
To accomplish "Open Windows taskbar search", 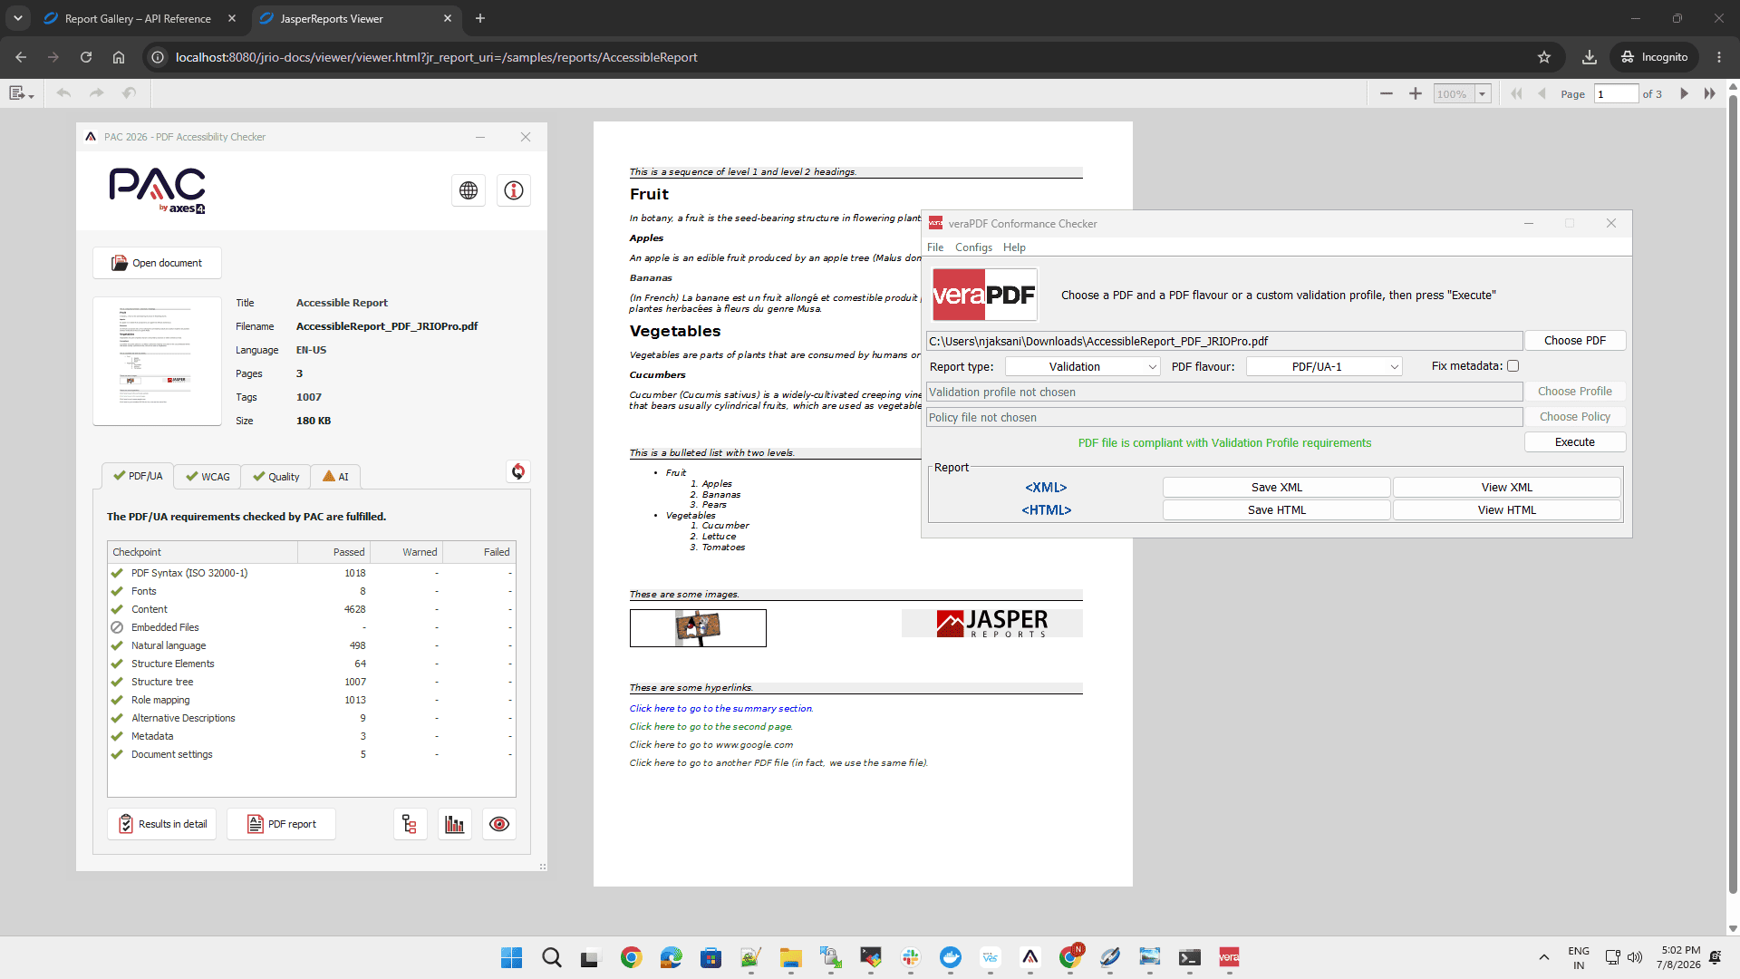I will coord(551,957).
